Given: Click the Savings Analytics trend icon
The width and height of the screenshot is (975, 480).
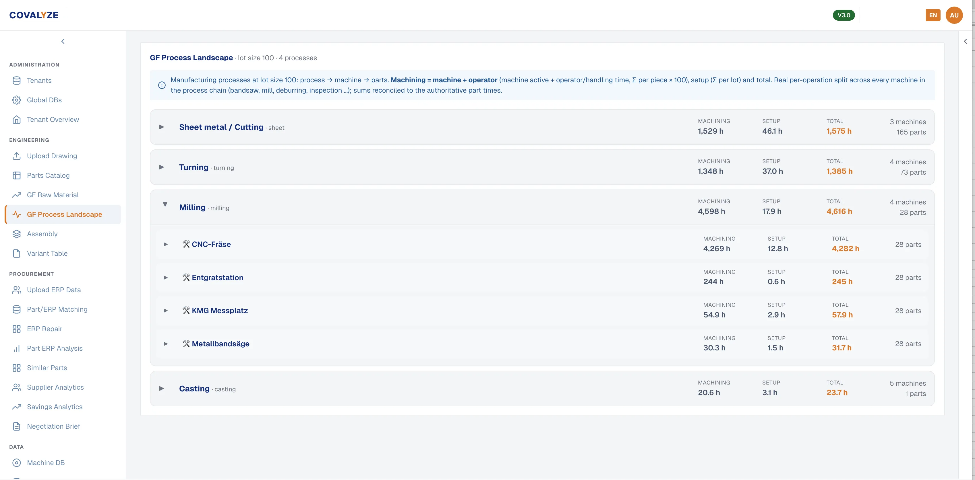Looking at the screenshot, I should pyautogui.click(x=16, y=407).
